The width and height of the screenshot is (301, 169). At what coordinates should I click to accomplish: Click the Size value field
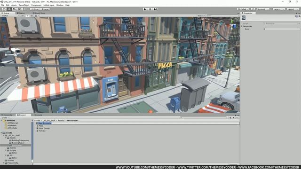[x=282, y=29]
